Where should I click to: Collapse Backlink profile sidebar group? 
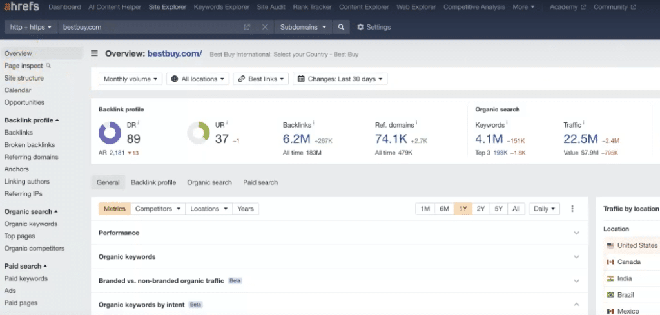pos(32,120)
